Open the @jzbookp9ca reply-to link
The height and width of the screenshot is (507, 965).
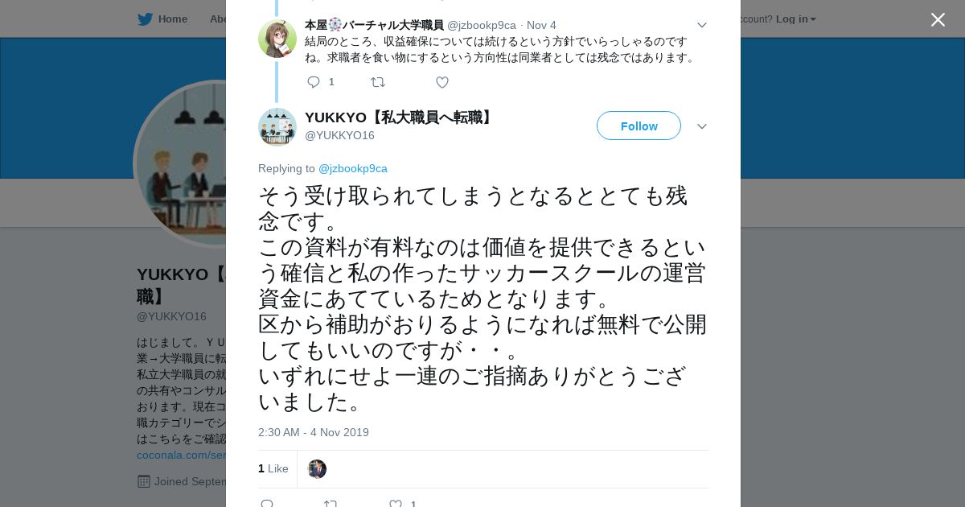pos(353,168)
